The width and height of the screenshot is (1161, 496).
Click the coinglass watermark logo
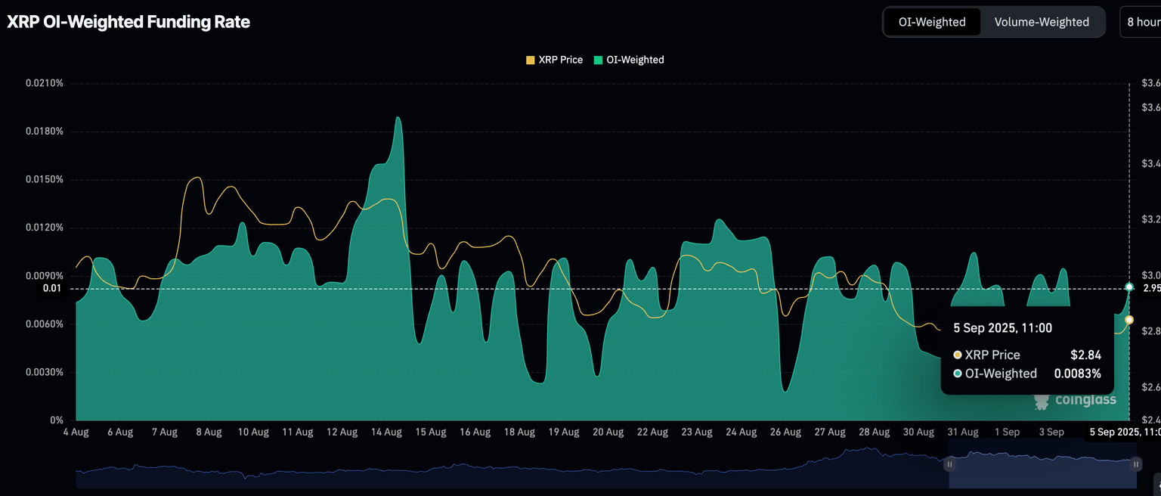tap(1074, 400)
